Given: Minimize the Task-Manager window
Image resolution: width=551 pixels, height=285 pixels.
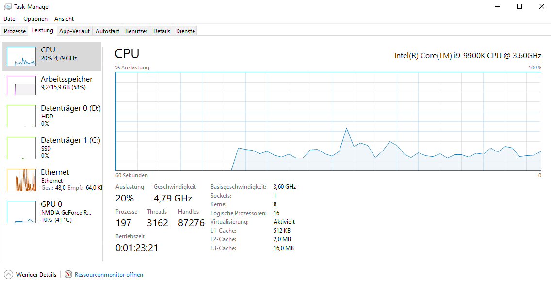Looking at the screenshot, I should [498, 6].
